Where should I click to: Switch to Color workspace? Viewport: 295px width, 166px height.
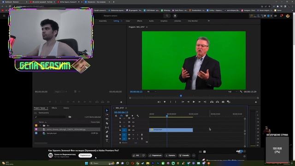[128, 21]
